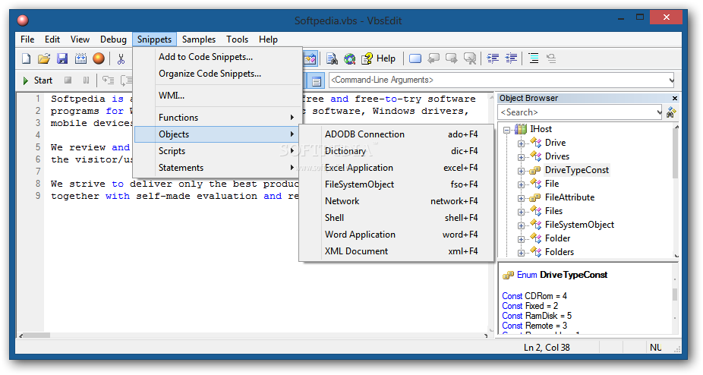Insert the Dictionary object snippet

(x=396, y=151)
